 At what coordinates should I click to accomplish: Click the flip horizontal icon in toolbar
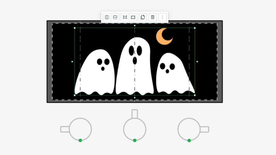pyautogui.click(x=107, y=17)
